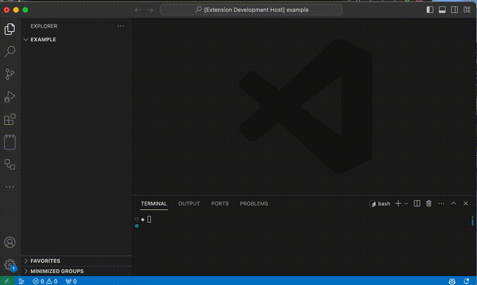This screenshot has height=285, width=477.
Task: Show additional activity bar views
Action: pyautogui.click(x=10, y=187)
